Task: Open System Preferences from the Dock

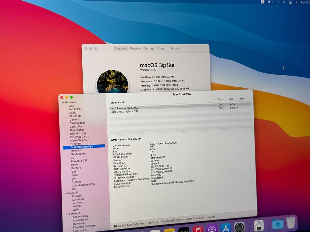Action: [x=239, y=227]
